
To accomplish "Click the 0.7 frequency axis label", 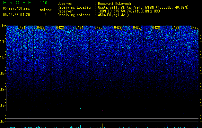I will click(3, 106).
